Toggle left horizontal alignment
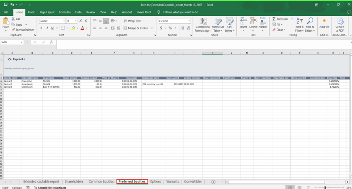The height and width of the screenshot is (189, 352). [x=95, y=28]
